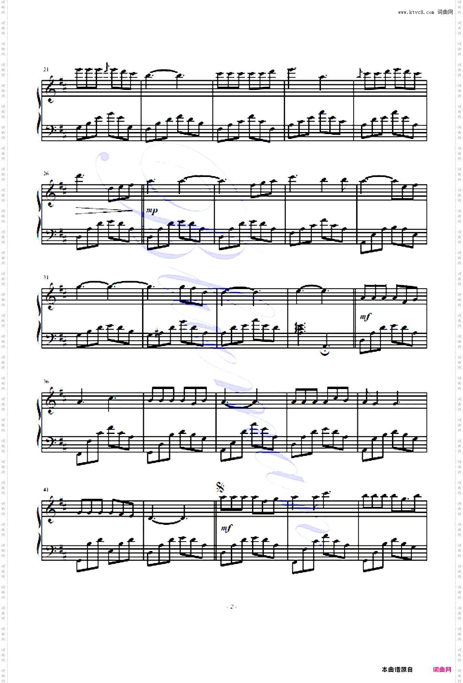
Task: Select the hairpin in measure 26
Action: 104,210
